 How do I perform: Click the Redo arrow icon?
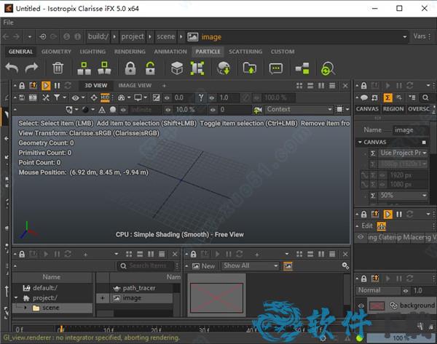click(31, 68)
